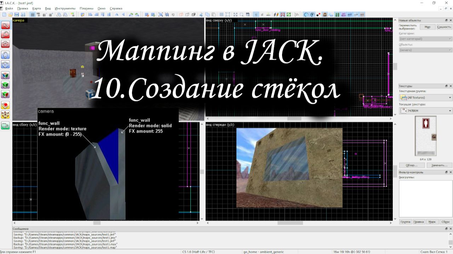Click the Марк button

(432, 222)
